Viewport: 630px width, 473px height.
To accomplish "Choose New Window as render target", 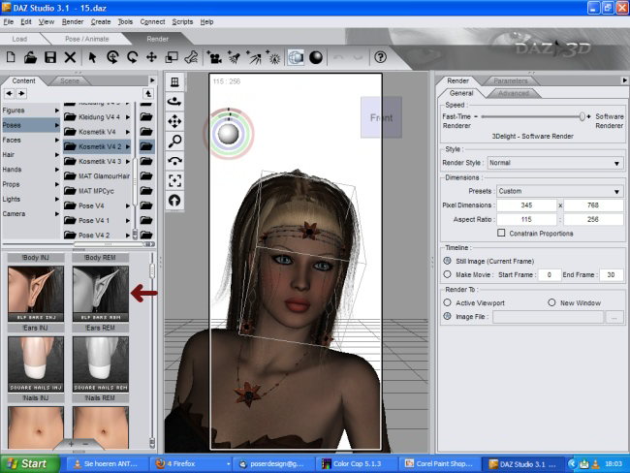I will pyautogui.click(x=551, y=302).
